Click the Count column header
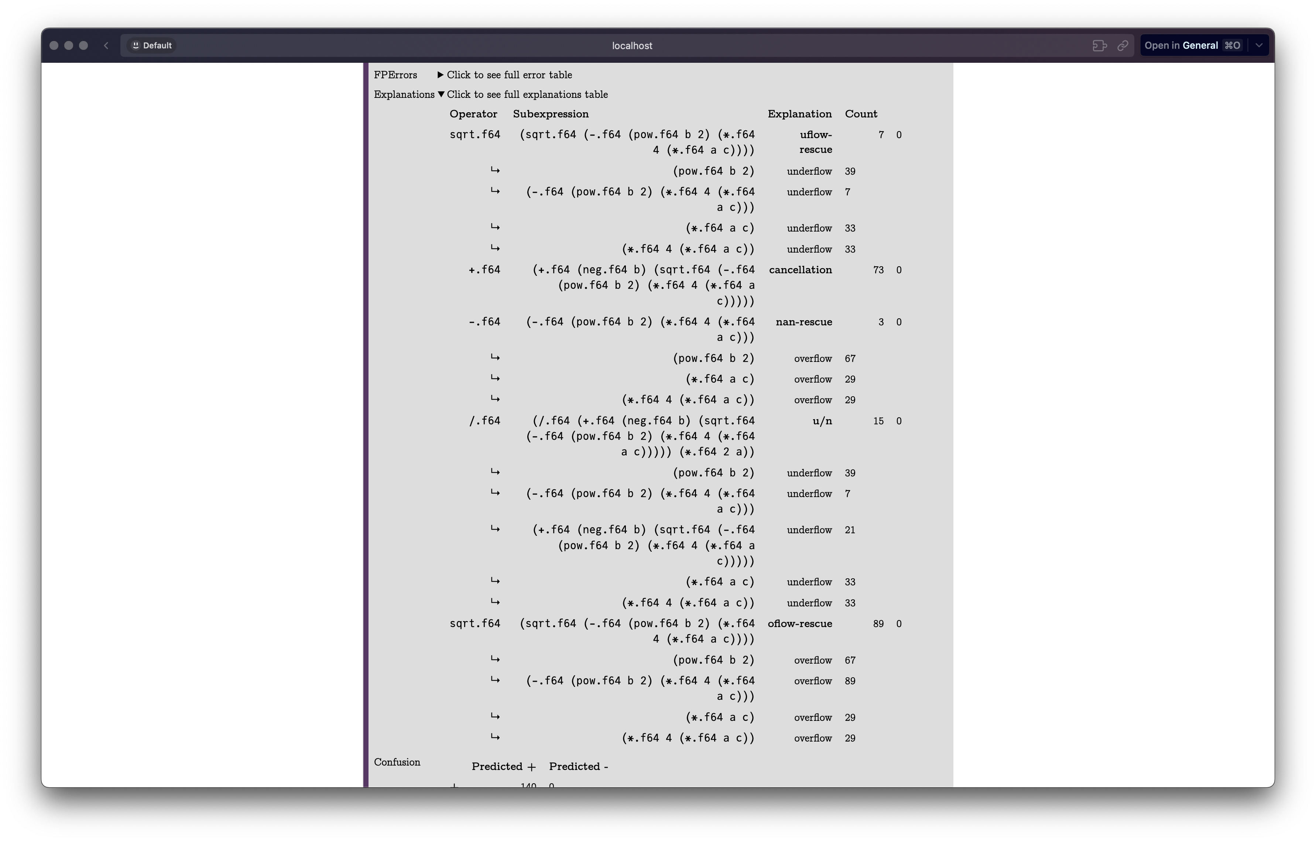The image size is (1316, 842). click(x=861, y=114)
